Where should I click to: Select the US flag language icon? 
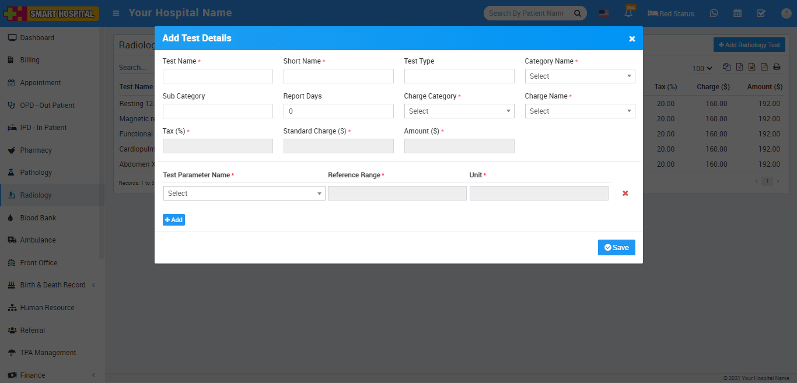point(604,13)
